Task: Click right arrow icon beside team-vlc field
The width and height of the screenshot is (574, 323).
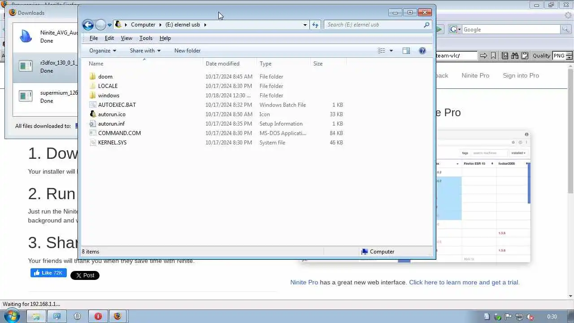Action: coord(483,56)
